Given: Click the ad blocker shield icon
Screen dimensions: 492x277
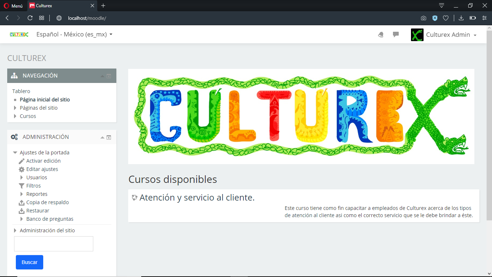Looking at the screenshot, I should [435, 18].
